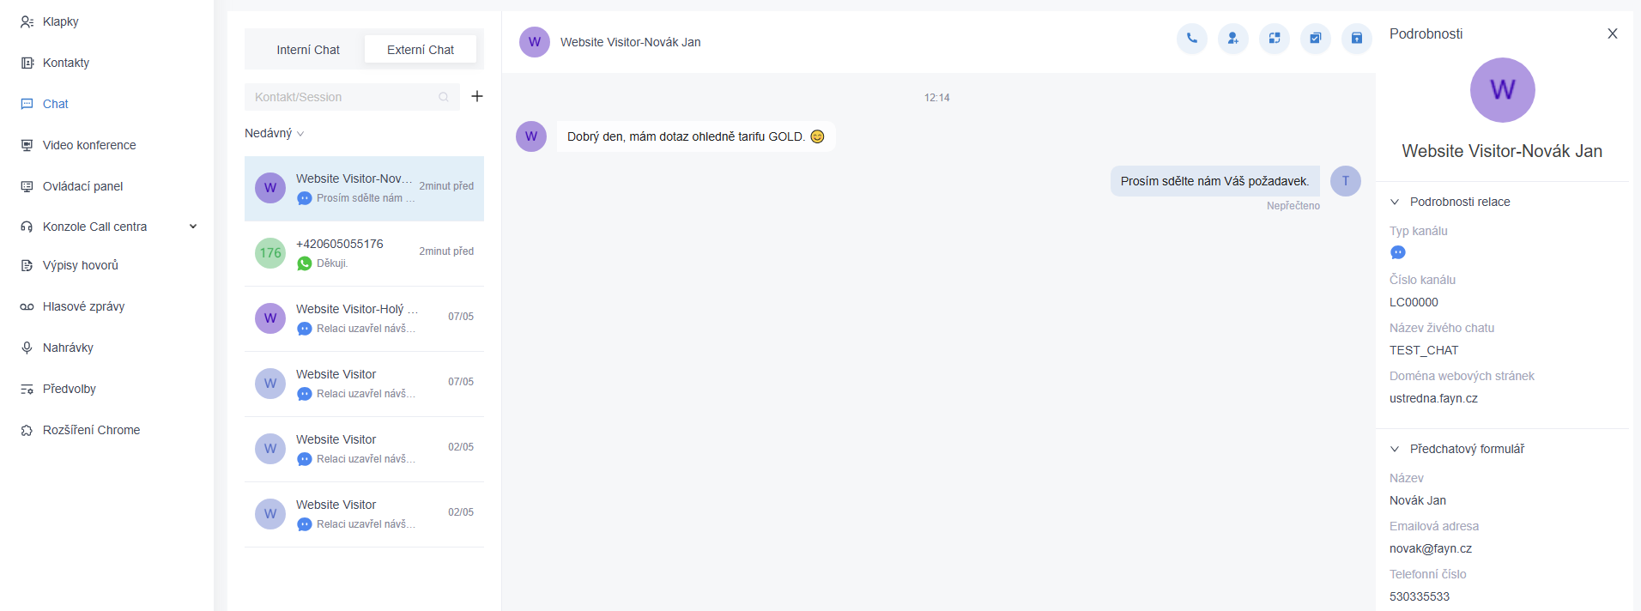Open WhatsApp conversation with +420605055176
The width and height of the screenshot is (1641, 611).
click(364, 253)
